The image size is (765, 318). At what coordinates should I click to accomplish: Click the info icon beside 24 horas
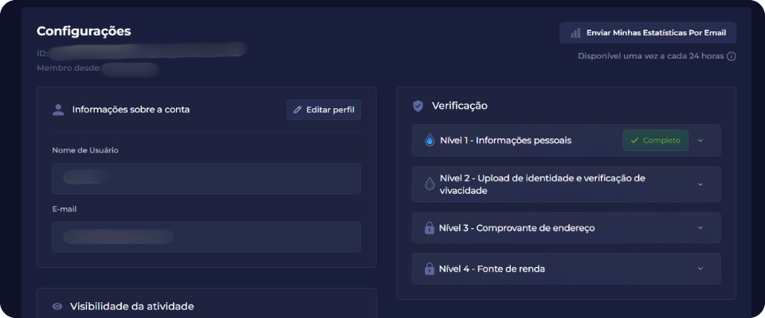point(731,56)
